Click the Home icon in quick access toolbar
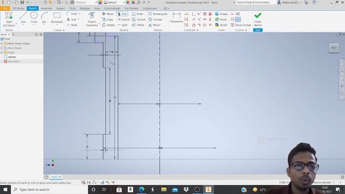The width and height of the screenshot is (345, 194). pos(45,2)
